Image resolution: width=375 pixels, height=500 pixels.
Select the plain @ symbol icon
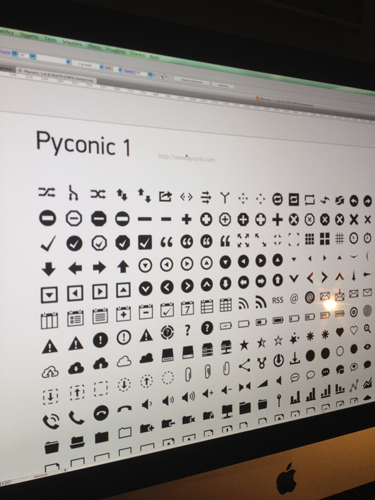pyautogui.click(x=294, y=299)
